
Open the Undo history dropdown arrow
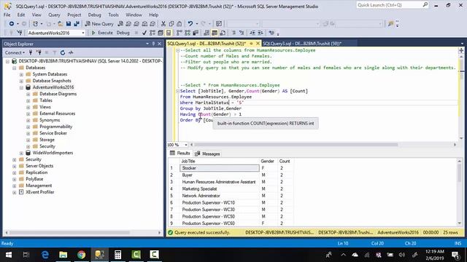(196, 24)
